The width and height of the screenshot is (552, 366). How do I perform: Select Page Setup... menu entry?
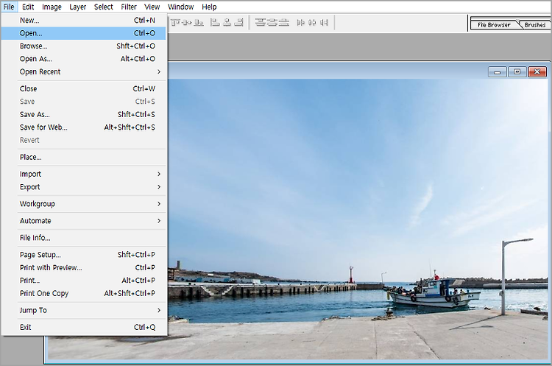click(84, 255)
